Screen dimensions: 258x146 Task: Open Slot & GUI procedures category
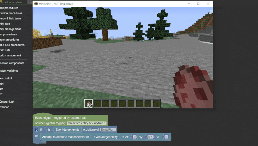coord(12,45)
